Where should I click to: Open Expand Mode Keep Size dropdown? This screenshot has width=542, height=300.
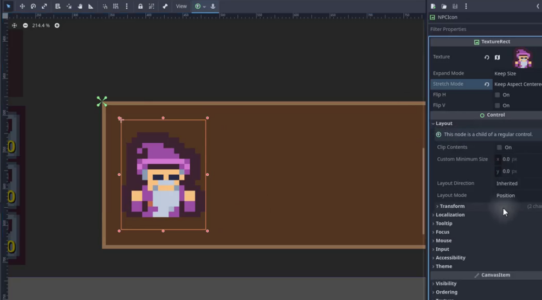click(x=518, y=73)
